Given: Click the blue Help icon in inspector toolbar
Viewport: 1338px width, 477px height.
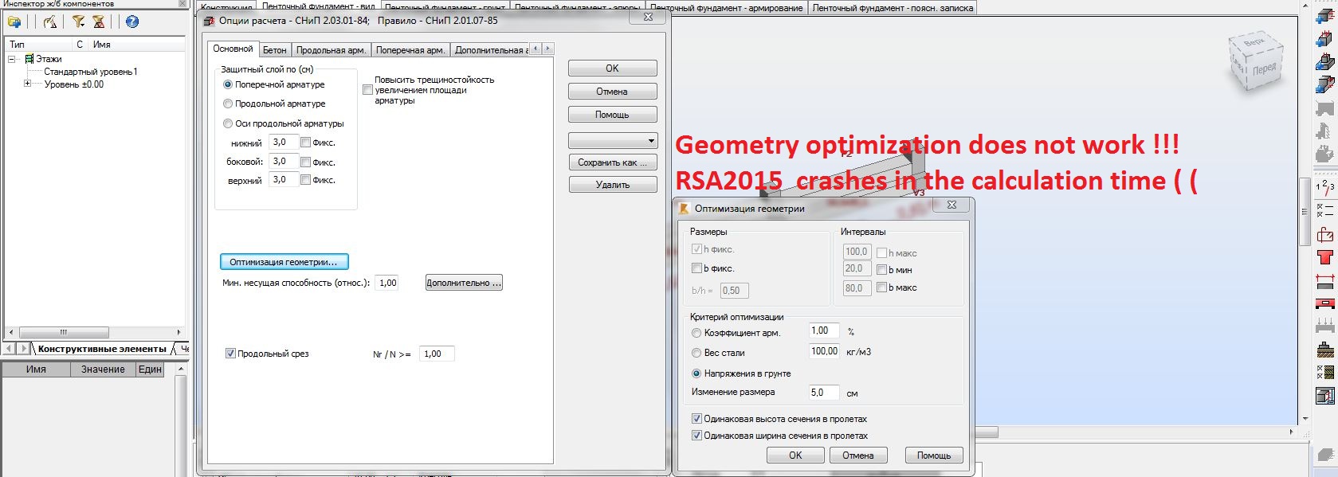Looking at the screenshot, I should [132, 22].
